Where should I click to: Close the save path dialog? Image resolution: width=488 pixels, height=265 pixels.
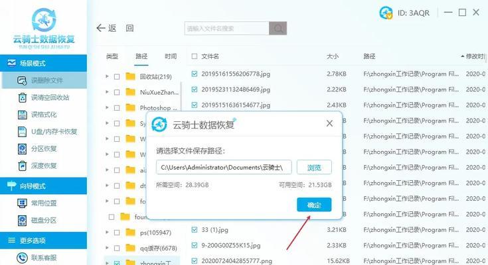[x=329, y=124]
